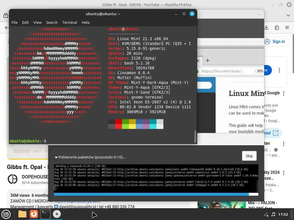Collapse the Pobieranie pakietów details expander
Viewport: 294px width, 220px height.
56,157
